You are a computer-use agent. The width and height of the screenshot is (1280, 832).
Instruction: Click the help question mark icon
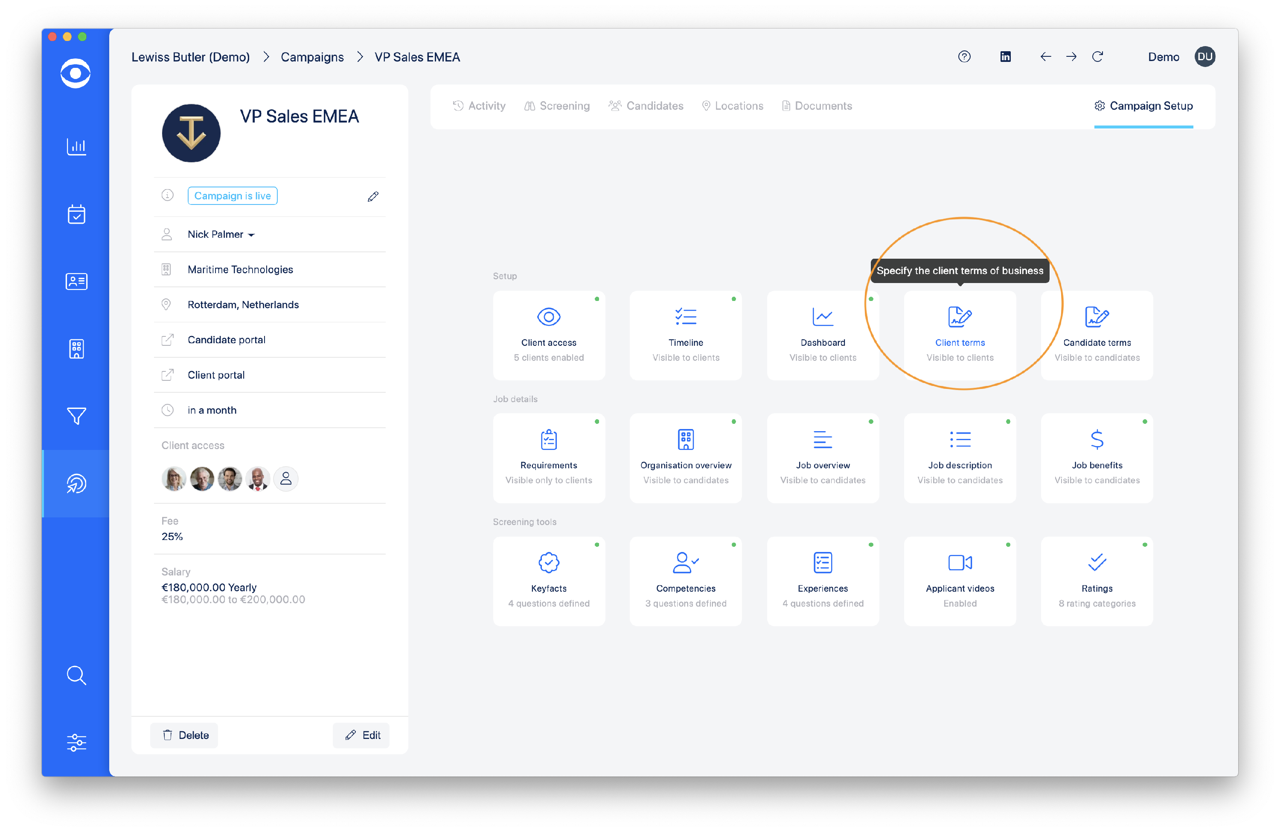click(x=964, y=56)
